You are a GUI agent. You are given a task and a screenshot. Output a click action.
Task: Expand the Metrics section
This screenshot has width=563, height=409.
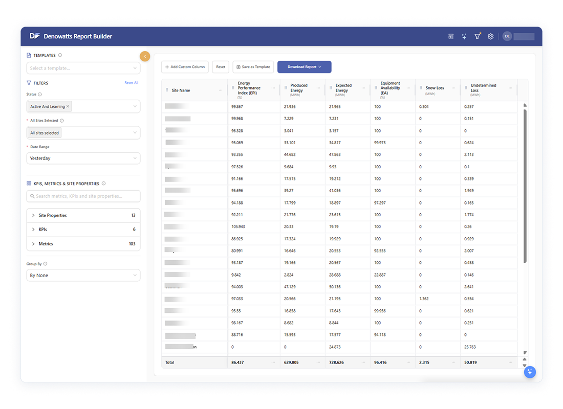pos(34,244)
